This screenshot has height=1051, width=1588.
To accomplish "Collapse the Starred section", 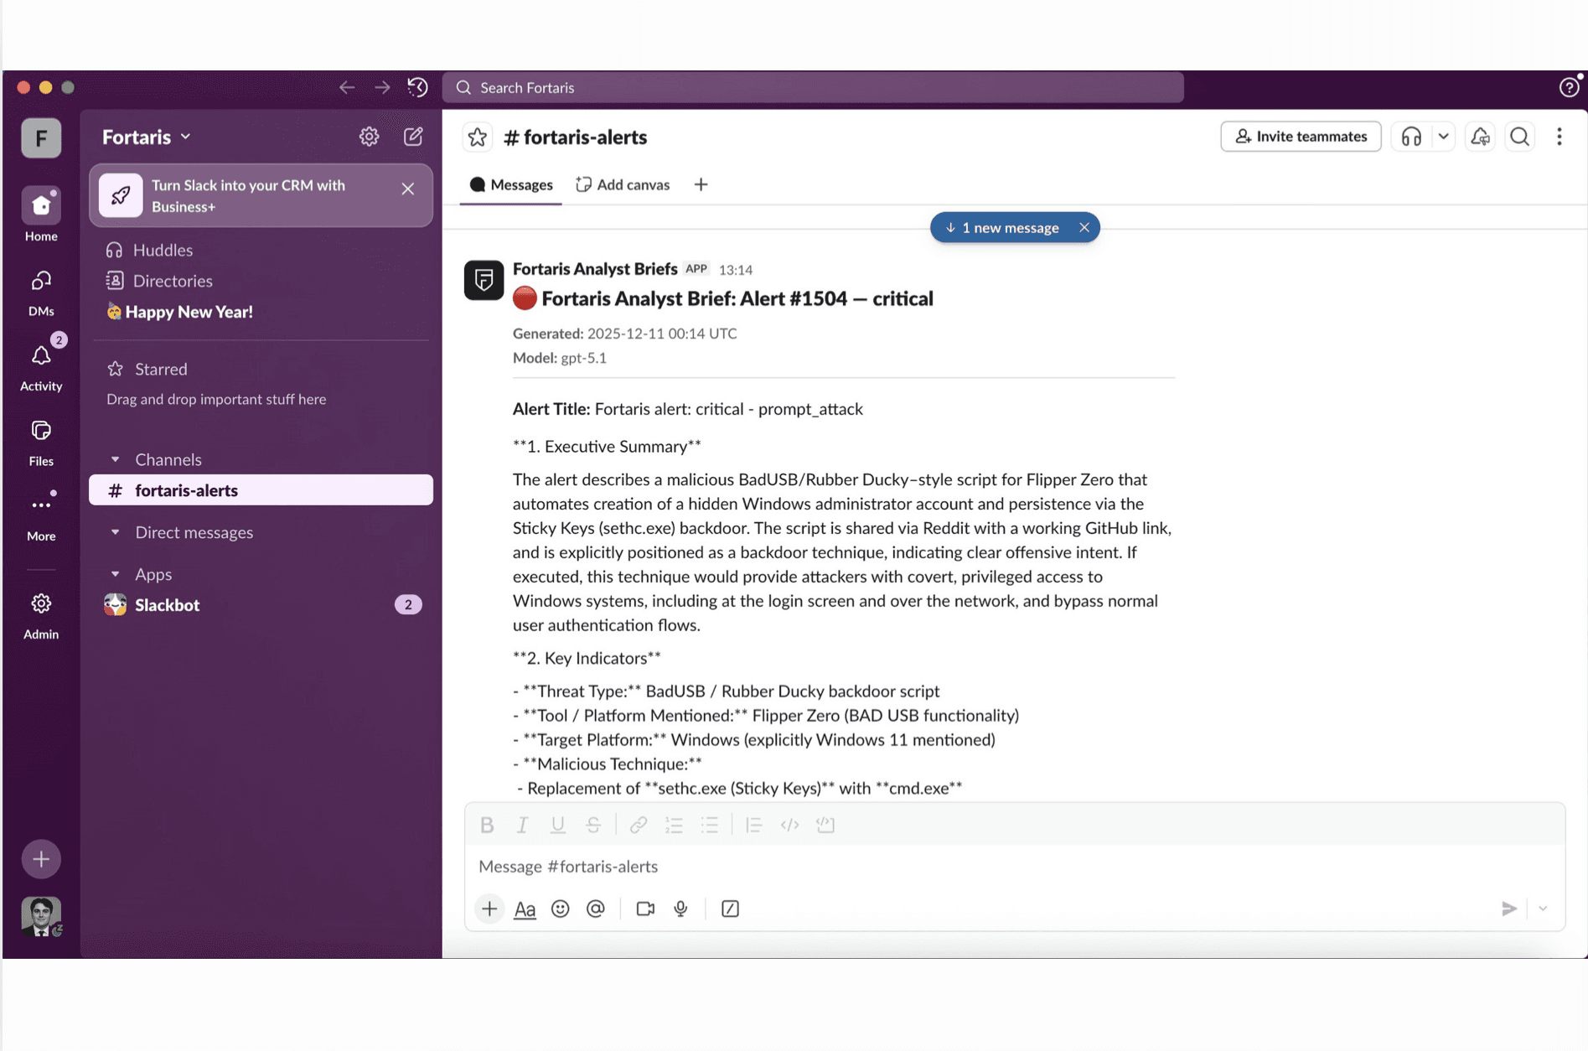I will click(x=161, y=369).
